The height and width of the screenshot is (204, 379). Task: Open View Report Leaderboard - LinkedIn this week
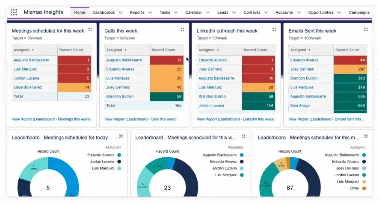(x=236, y=119)
